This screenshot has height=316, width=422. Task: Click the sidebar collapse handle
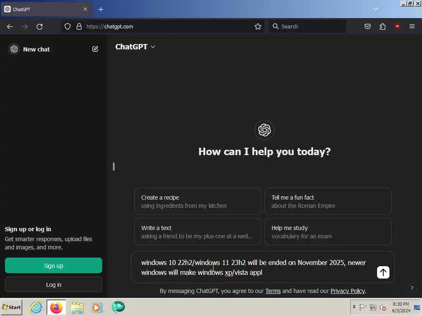coord(114,167)
